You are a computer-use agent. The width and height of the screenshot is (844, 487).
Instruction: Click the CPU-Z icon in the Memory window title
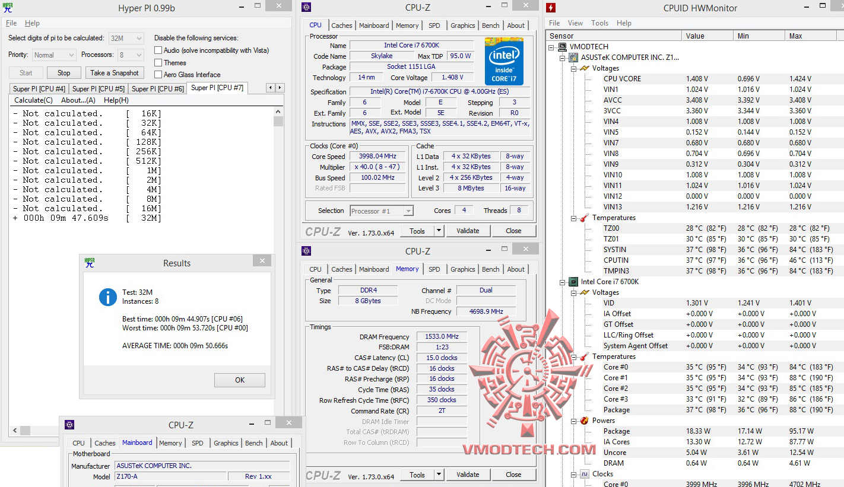tap(306, 251)
